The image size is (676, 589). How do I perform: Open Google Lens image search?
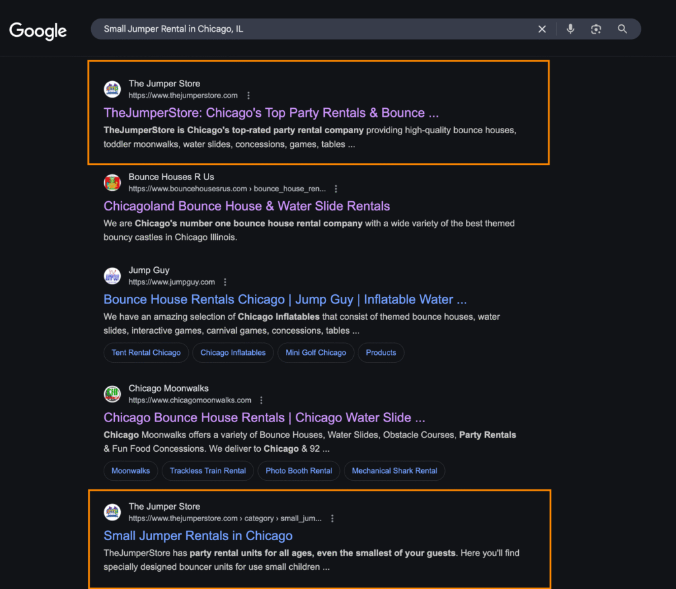click(596, 29)
